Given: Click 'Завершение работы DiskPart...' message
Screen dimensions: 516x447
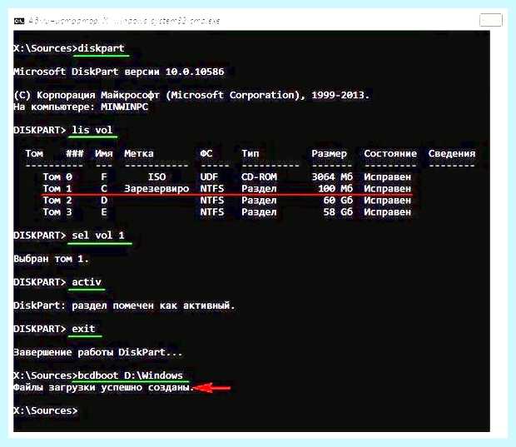Looking at the screenshot, I should point(98,353).
